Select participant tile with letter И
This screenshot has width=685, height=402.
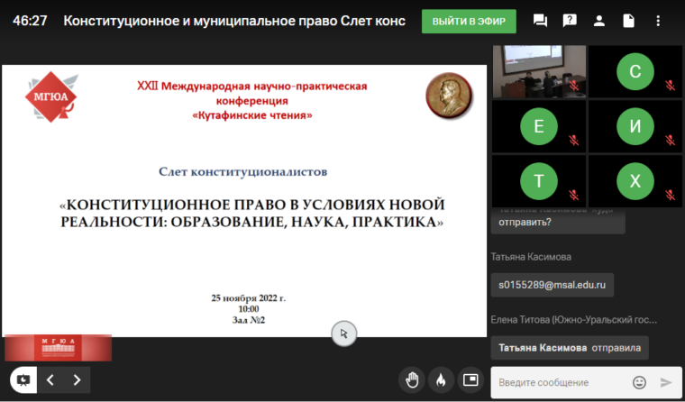pyautogui.click(x=635, y=126)
